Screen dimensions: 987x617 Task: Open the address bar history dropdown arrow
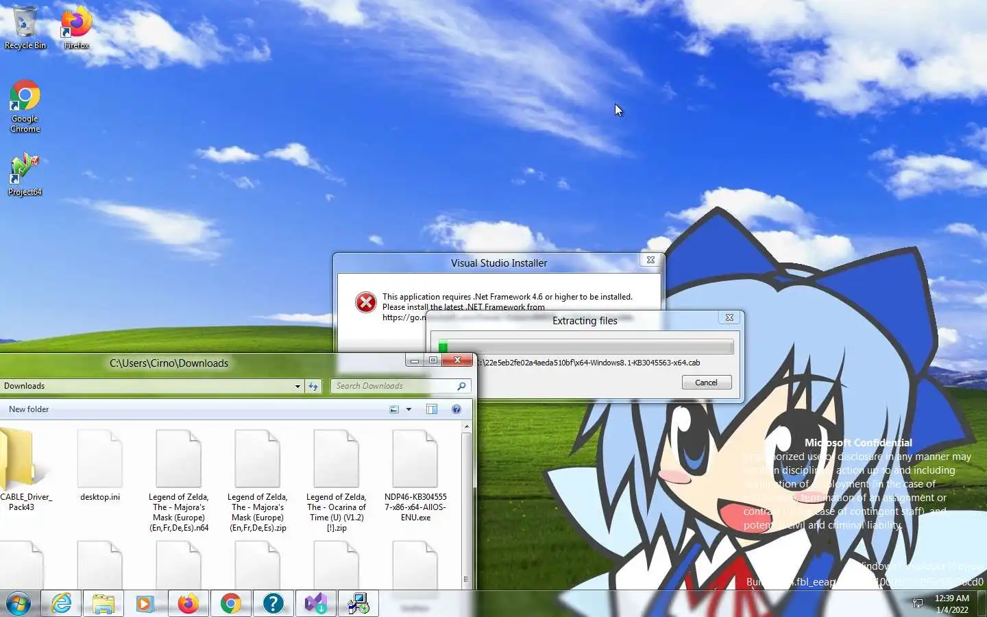pos(297,386)
